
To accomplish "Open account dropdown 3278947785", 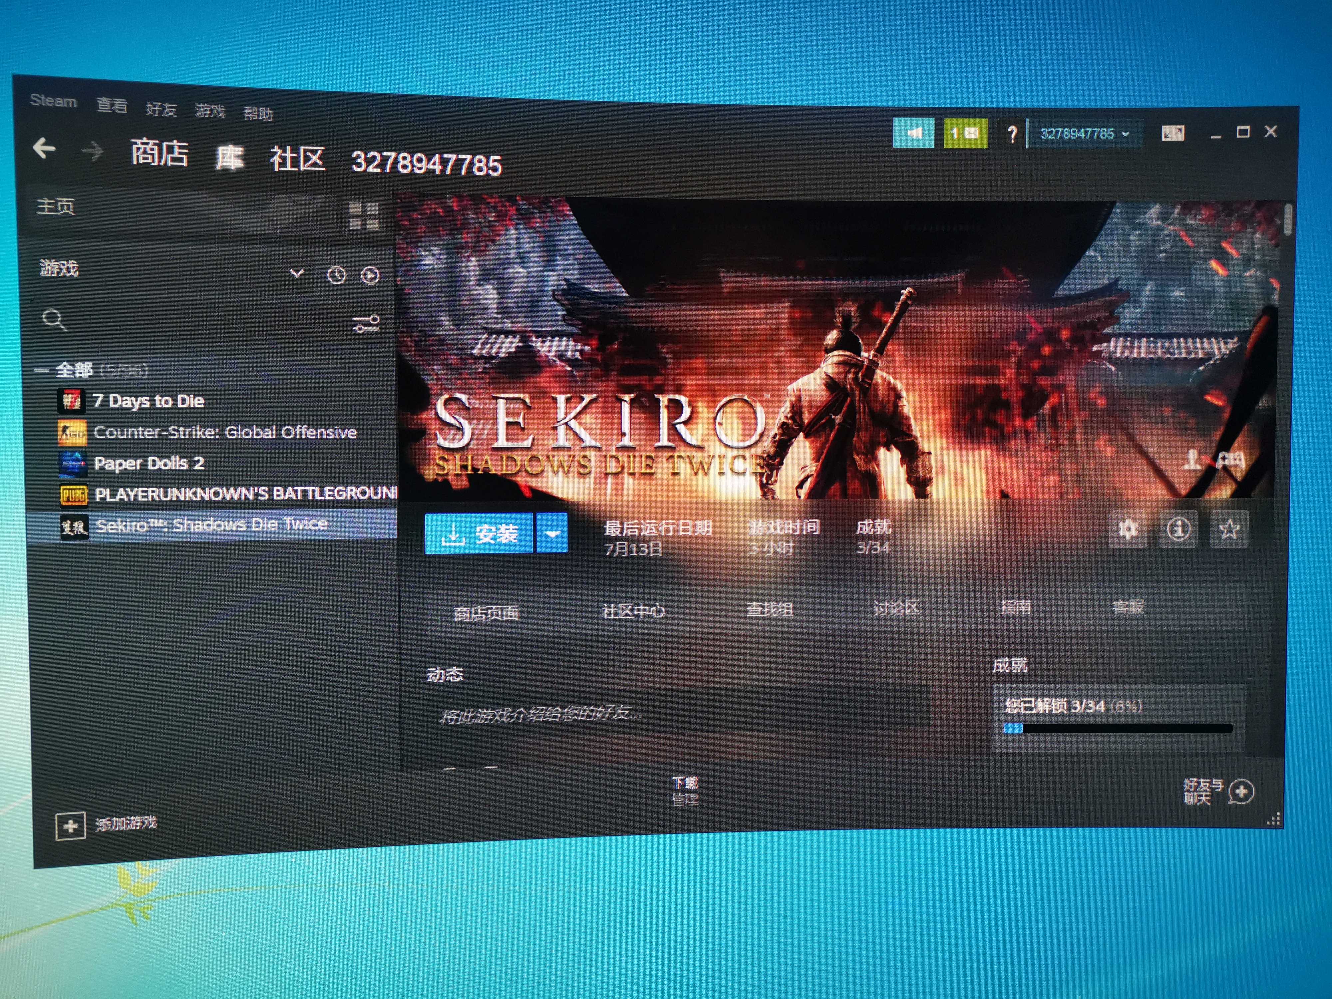I will point(1085,134).
